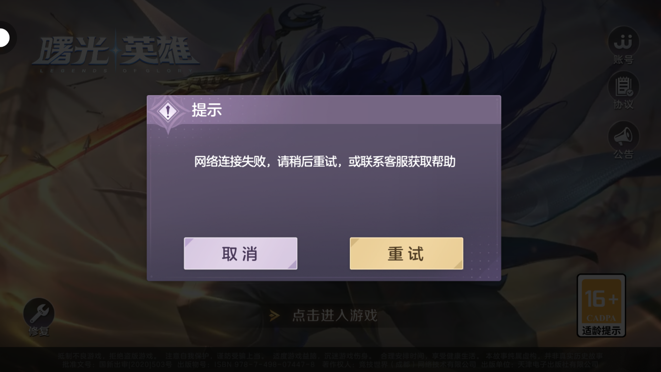Click the exclamation warning icon in dialog
661x372 pixels.
(x=168, y=111)
